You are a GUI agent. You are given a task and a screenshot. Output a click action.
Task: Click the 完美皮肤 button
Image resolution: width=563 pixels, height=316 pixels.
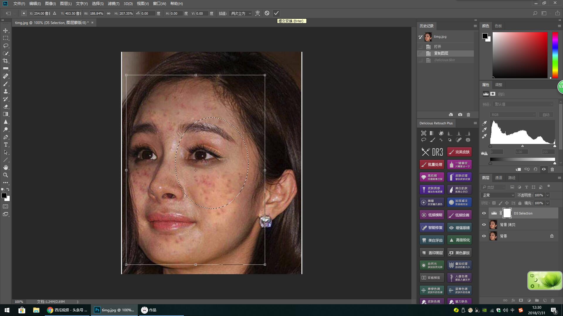click(x=459, y=152)
